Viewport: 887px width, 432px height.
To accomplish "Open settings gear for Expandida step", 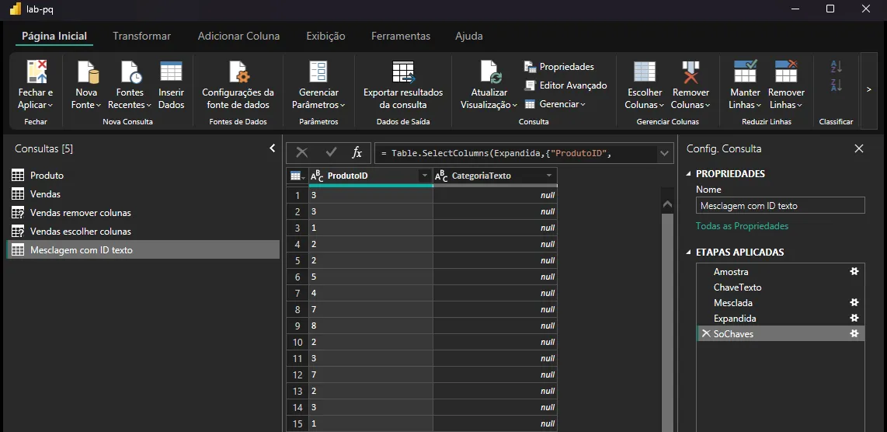I will pos(854,319).
